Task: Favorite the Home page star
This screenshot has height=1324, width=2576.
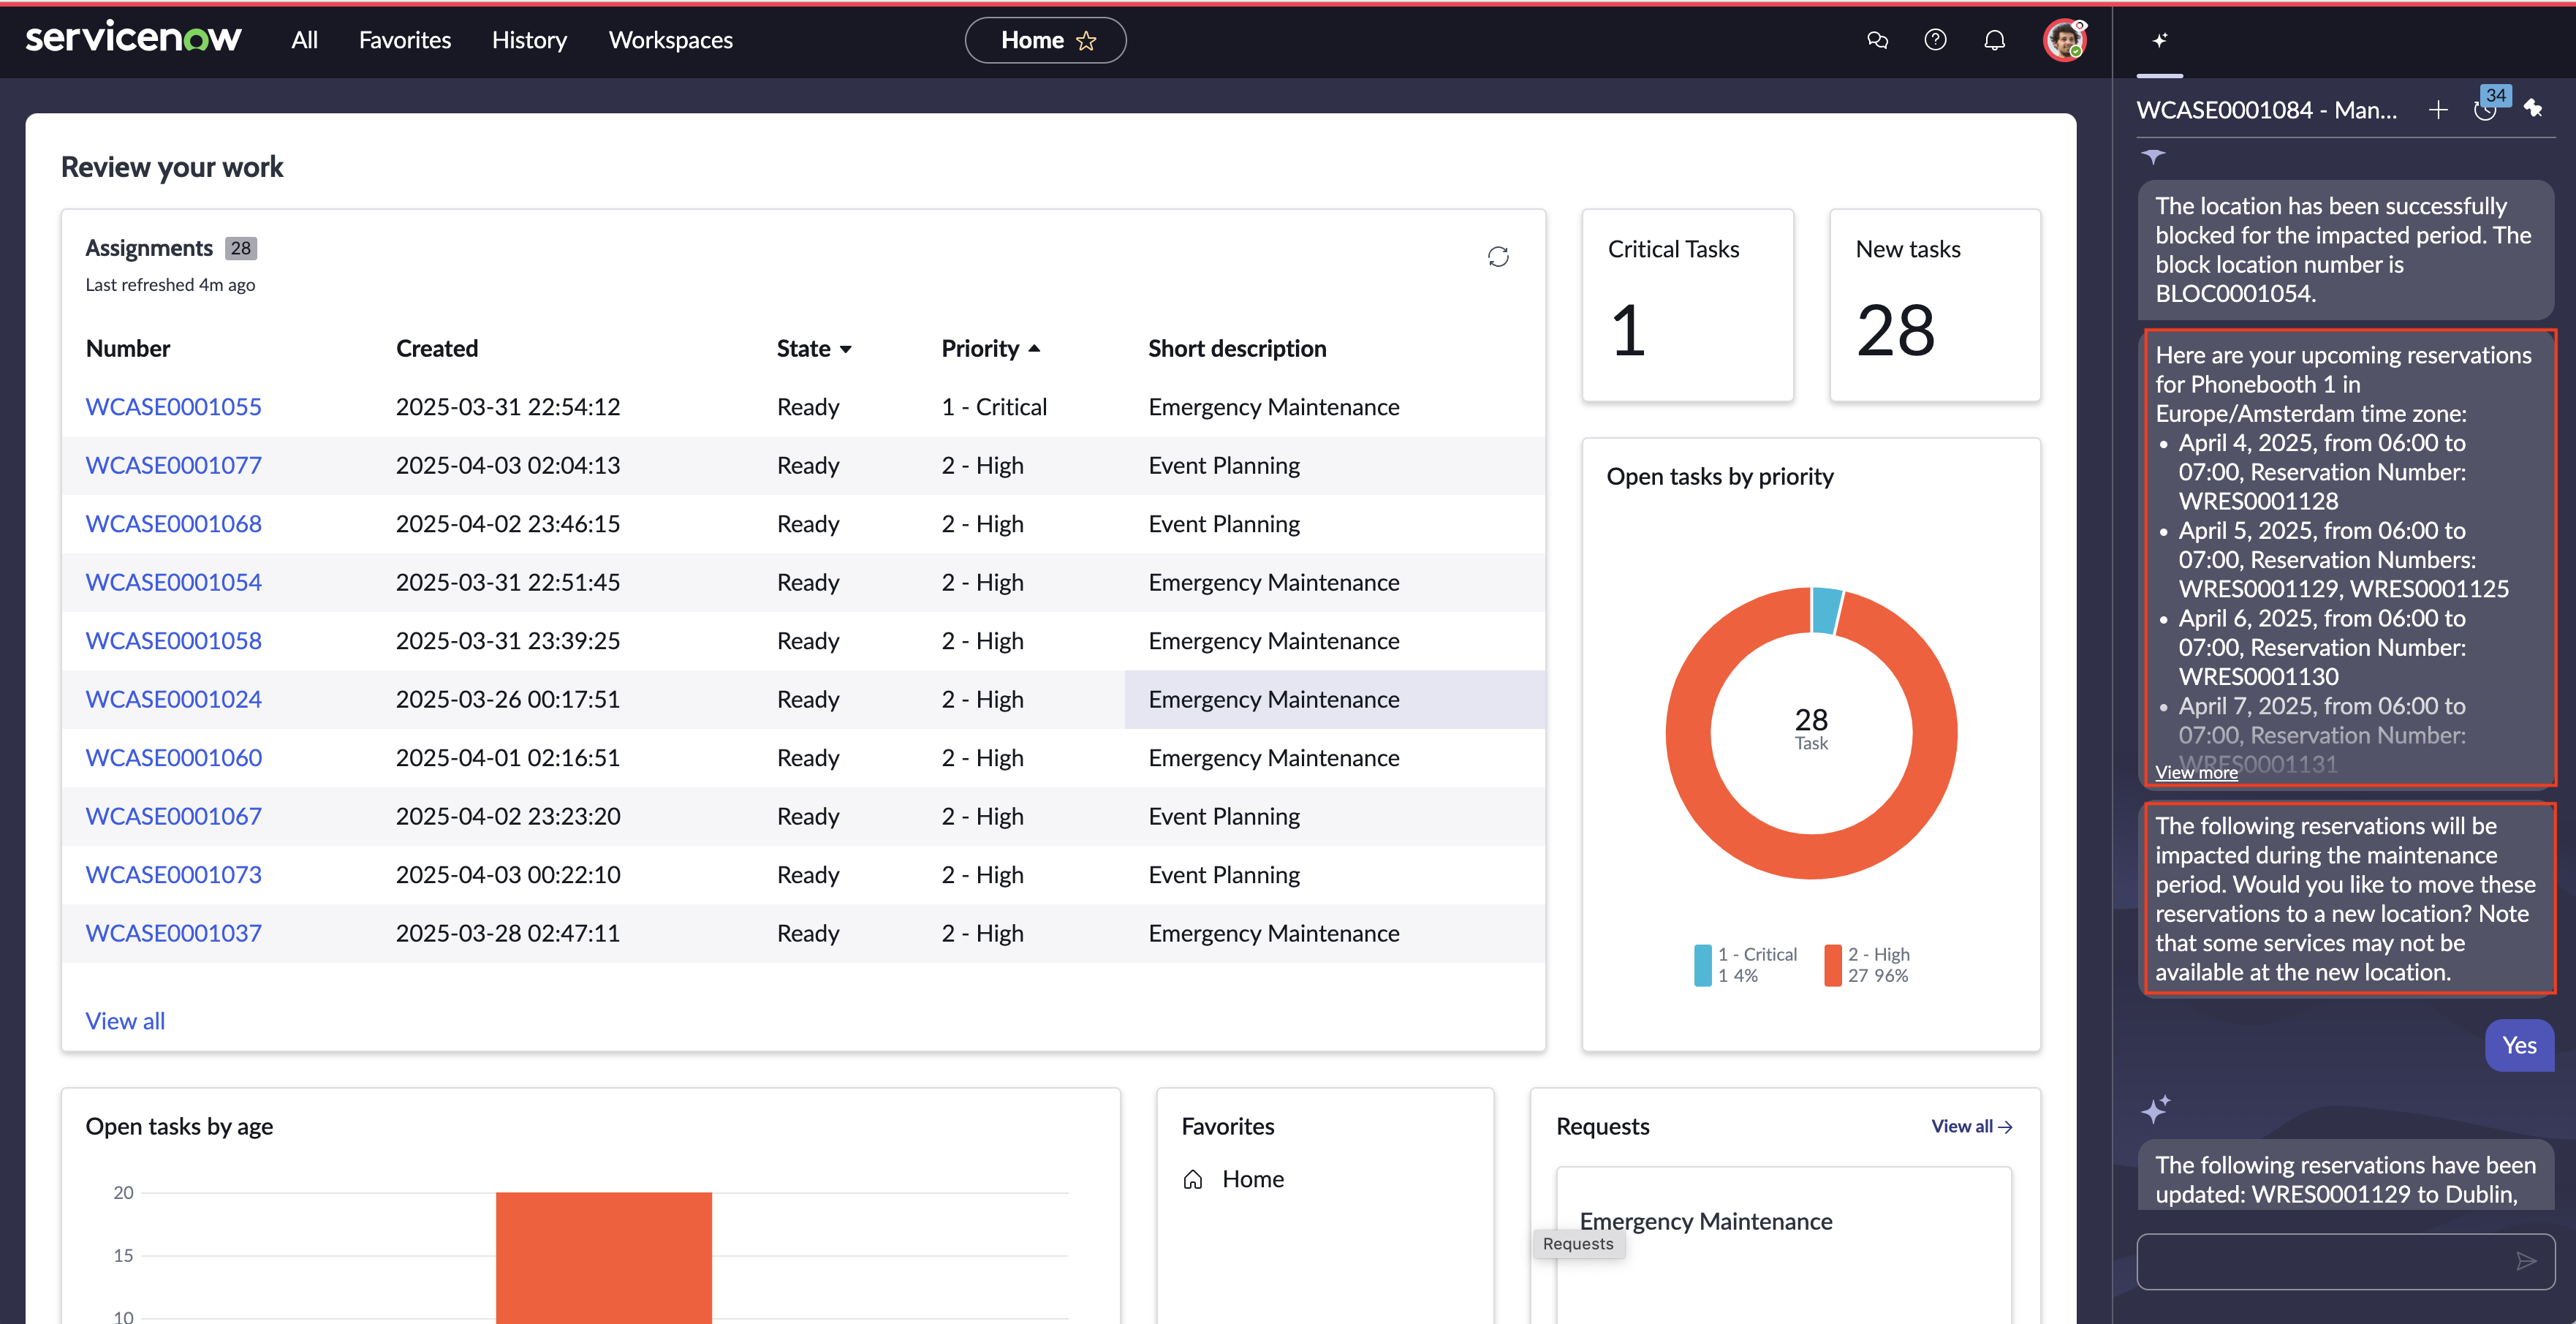Action: pos(1086,40)
